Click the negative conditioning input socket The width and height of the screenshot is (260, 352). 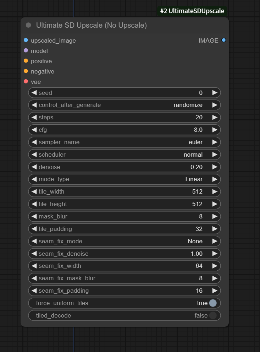click(26, 71)
